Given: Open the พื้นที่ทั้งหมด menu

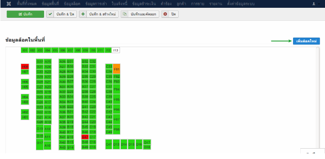Looking at the screenshot, I should 27,4.
